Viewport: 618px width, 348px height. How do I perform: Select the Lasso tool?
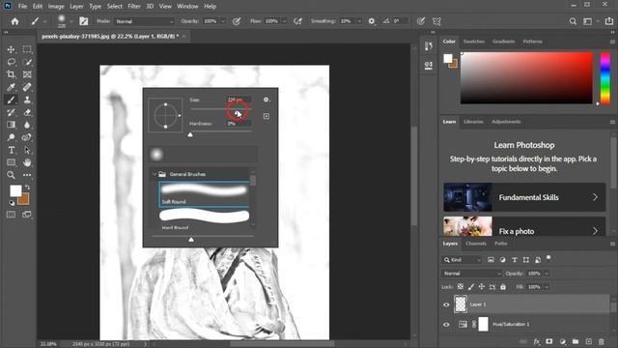[11, 62]
